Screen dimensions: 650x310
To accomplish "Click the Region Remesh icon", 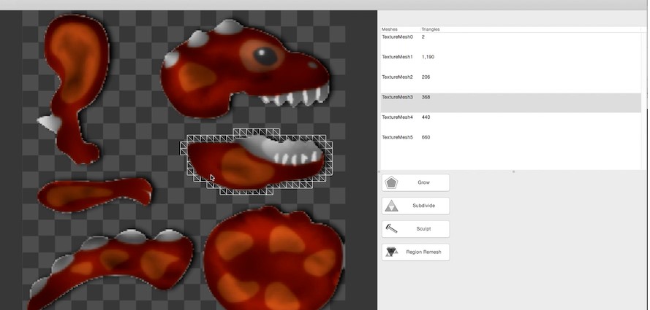I will pyautogui.click(x=392, y=252).
